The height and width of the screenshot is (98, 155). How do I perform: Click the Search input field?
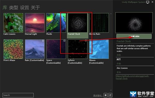tap(18, 95)
